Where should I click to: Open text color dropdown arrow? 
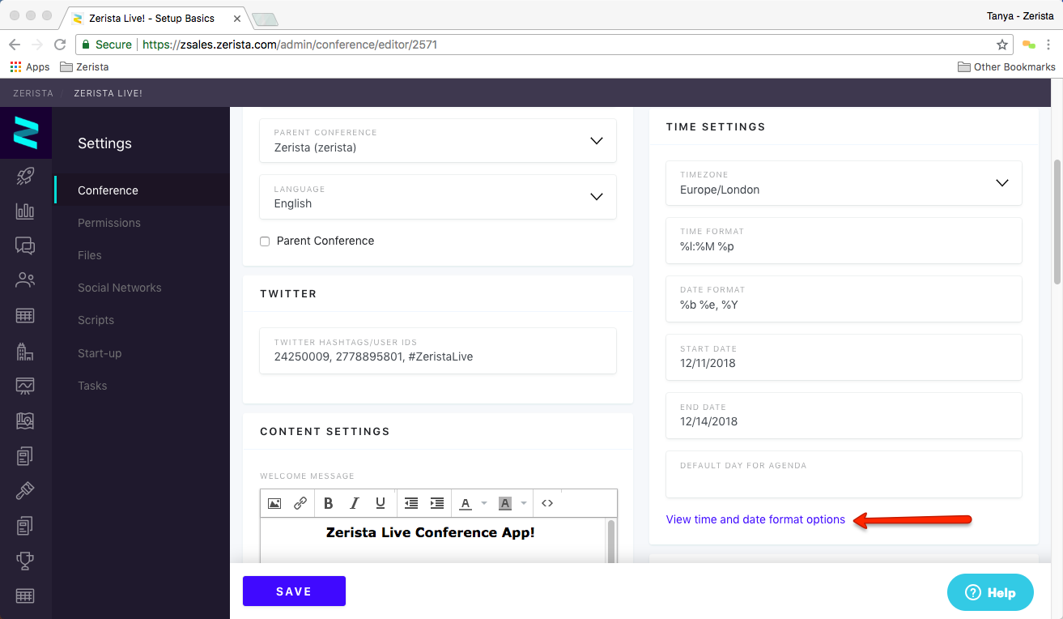coord(484,503)
